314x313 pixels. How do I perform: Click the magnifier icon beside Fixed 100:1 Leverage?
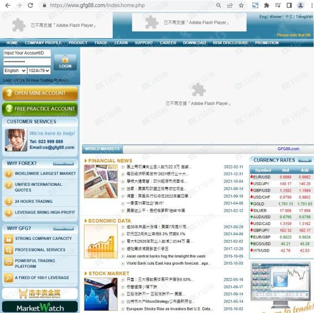point(9,278)
